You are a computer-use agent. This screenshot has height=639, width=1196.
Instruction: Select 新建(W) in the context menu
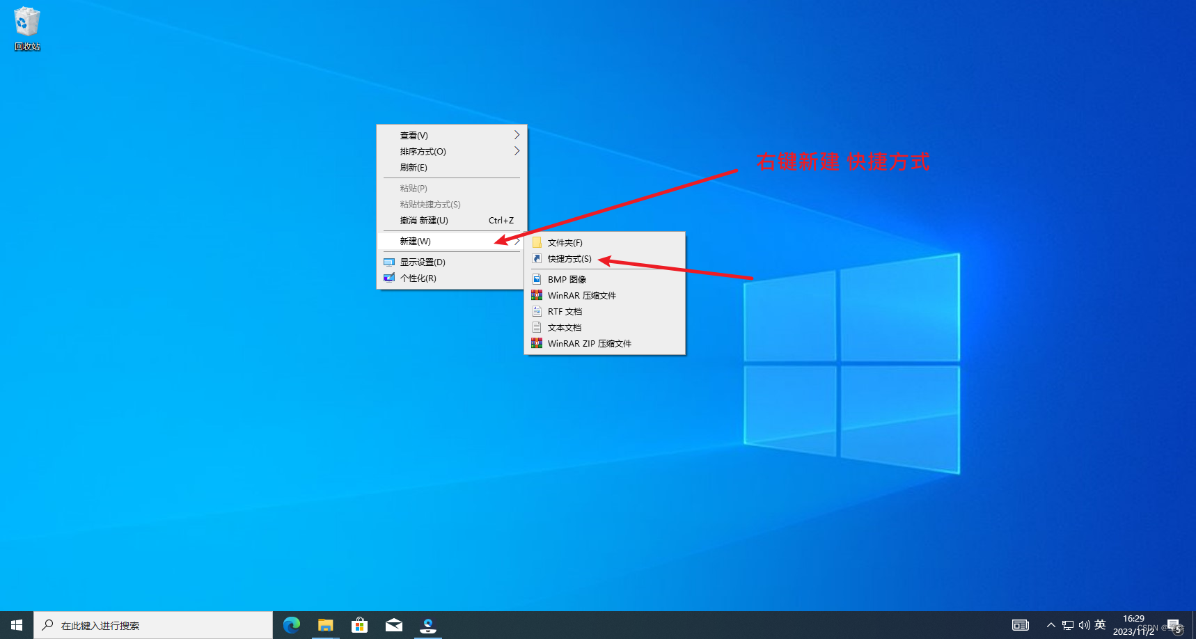452,241
